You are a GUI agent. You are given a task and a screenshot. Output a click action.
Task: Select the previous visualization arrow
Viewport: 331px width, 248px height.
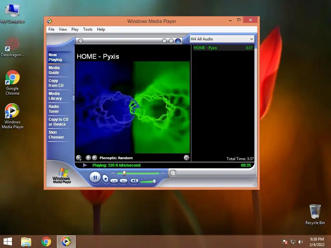(x=88, y=158)
